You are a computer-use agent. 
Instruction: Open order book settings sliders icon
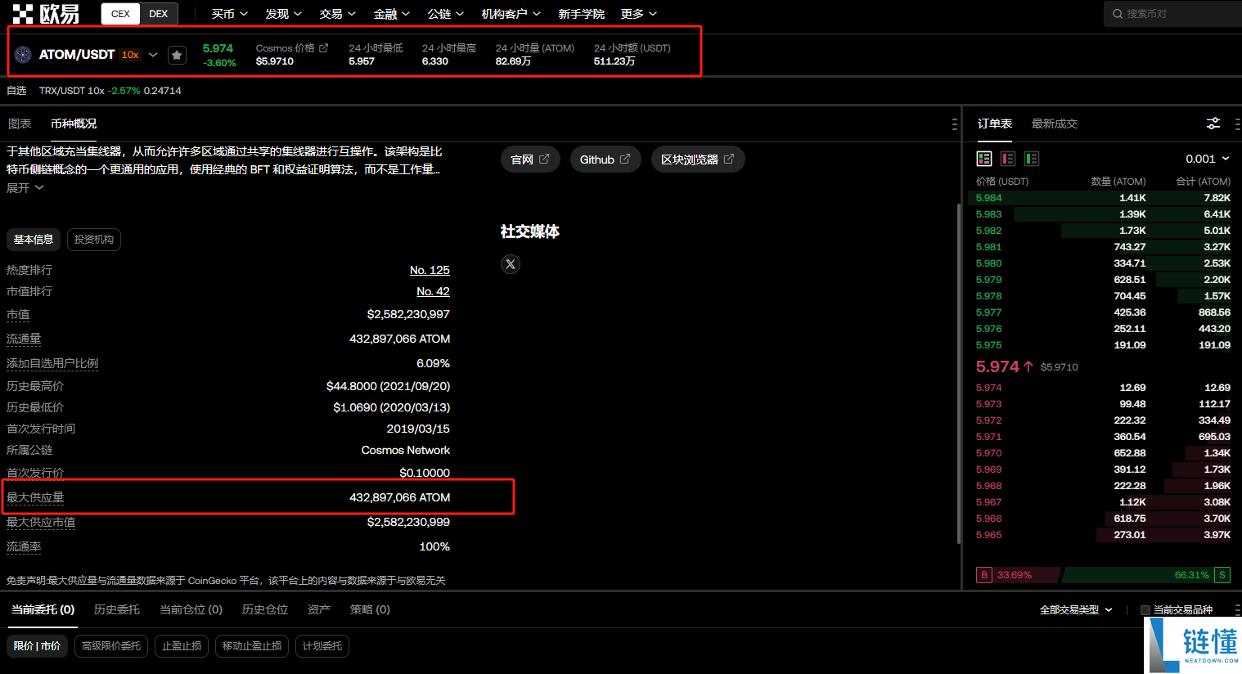point(1213,124)
